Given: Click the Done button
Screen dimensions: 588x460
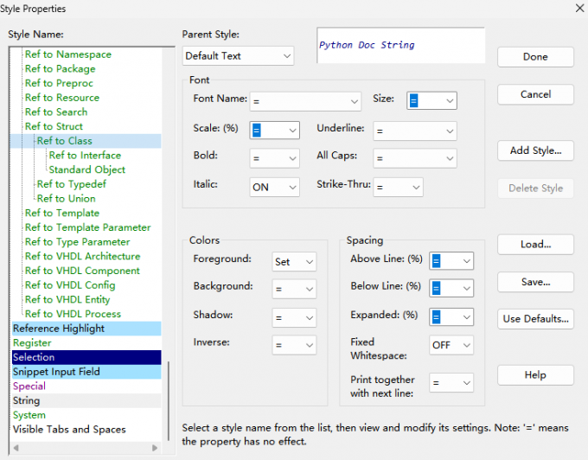Looking at the screenshot, I should 535,57.
